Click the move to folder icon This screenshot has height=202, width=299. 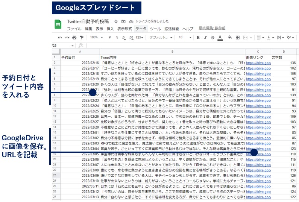click(x=123, y=21)
